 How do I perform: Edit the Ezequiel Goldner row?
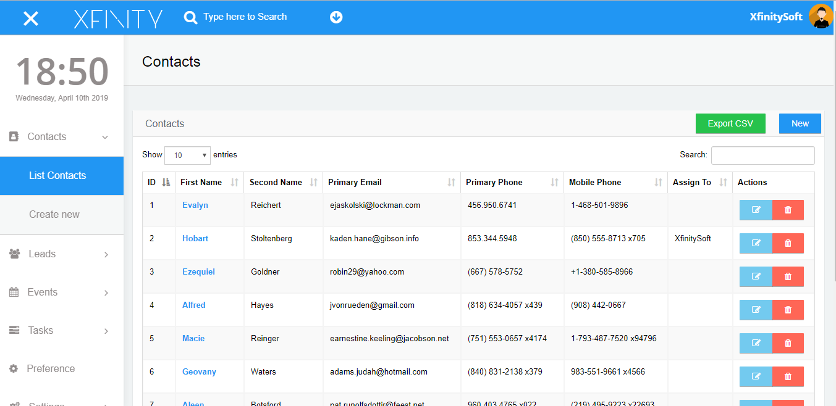click(756, 276)
